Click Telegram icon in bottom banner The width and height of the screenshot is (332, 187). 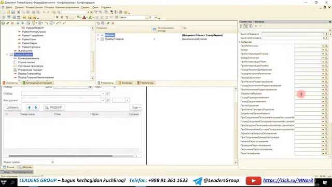[197, 181]
